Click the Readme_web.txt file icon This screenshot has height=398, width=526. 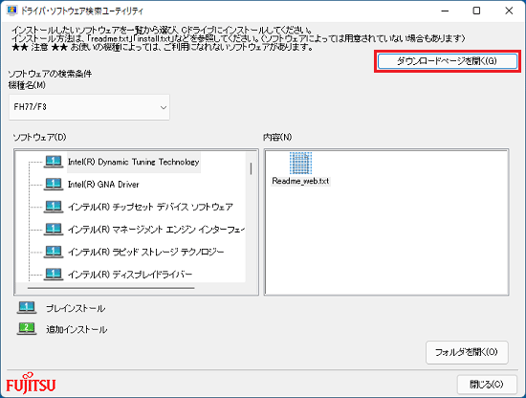[x=300, y=163]
